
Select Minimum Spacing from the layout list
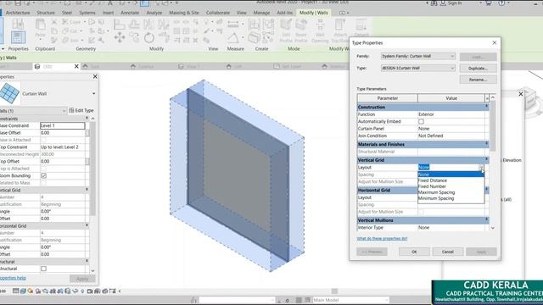pyautogui.click(x=436, y=198)
